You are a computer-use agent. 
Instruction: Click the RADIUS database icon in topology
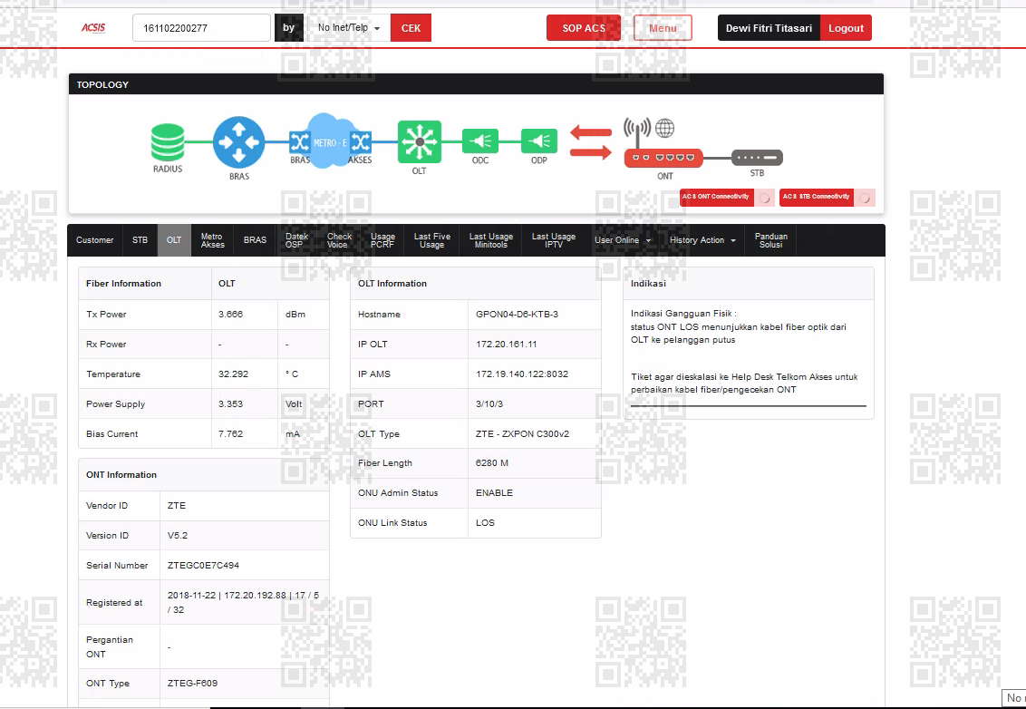point(168,142)
